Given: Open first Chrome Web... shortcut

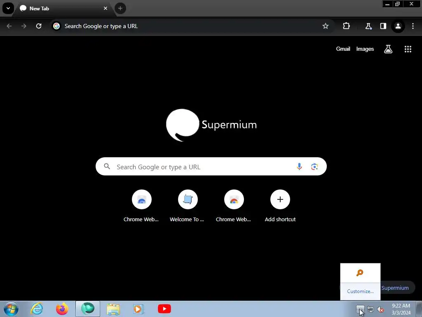Looking at the screenshot, I should tap(141, 206).
